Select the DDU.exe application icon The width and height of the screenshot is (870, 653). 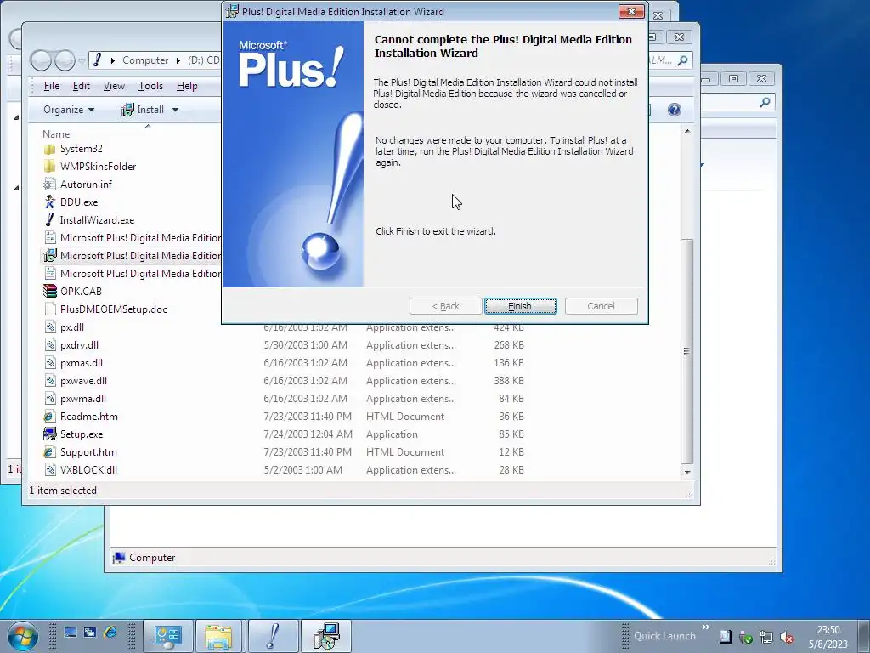click(x=49, y=202)
